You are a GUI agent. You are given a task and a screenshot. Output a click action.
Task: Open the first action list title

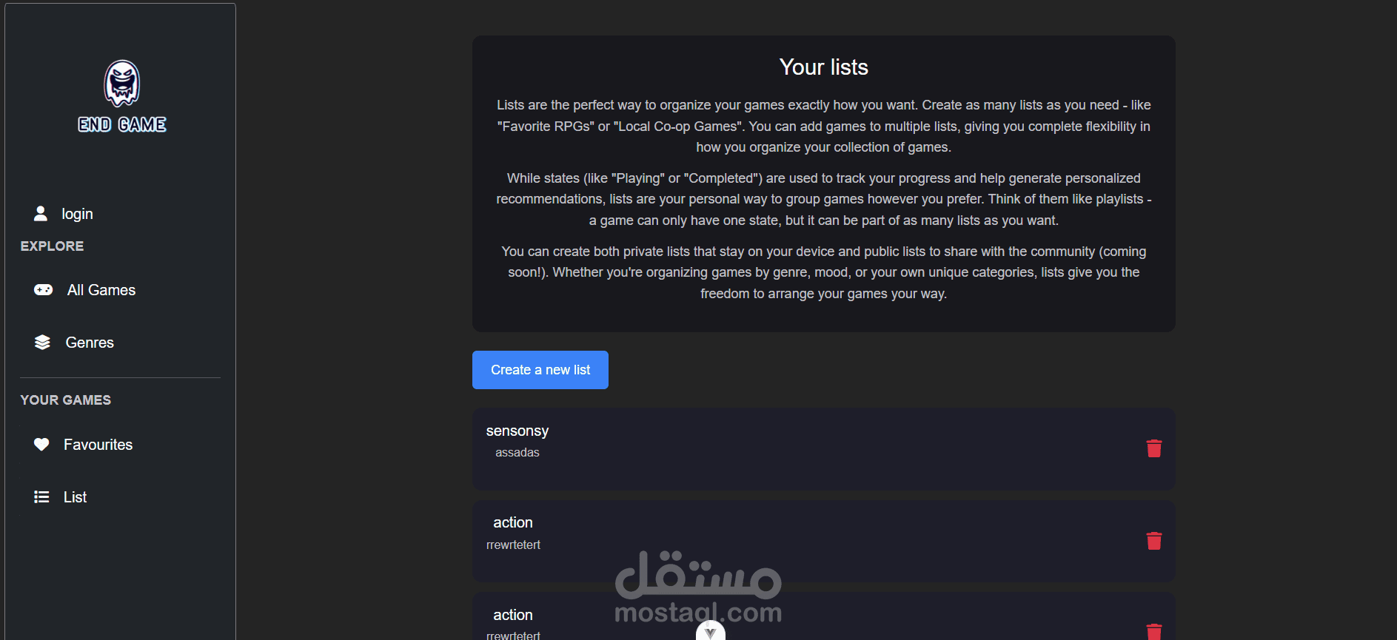(513, 522)
